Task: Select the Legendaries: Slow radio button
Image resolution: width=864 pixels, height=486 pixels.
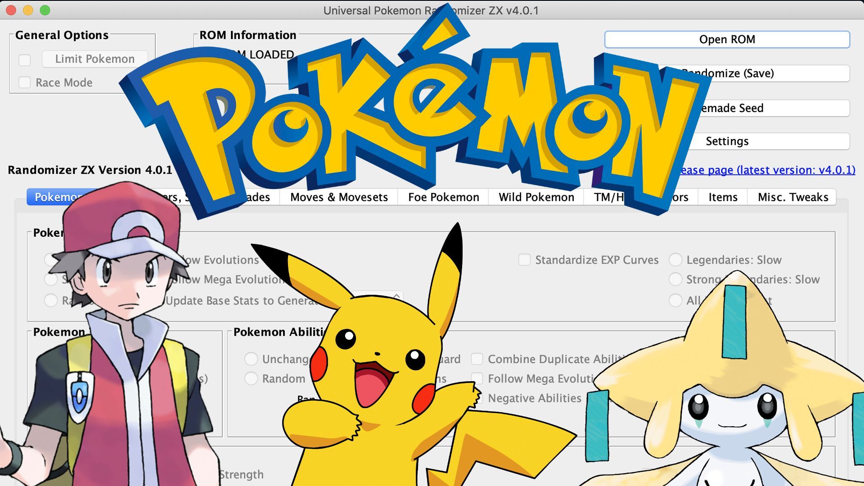Action: point(675,260)
